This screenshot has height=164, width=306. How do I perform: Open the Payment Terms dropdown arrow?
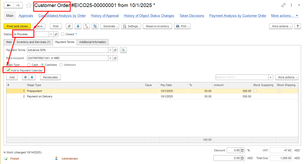click(110, 50)
